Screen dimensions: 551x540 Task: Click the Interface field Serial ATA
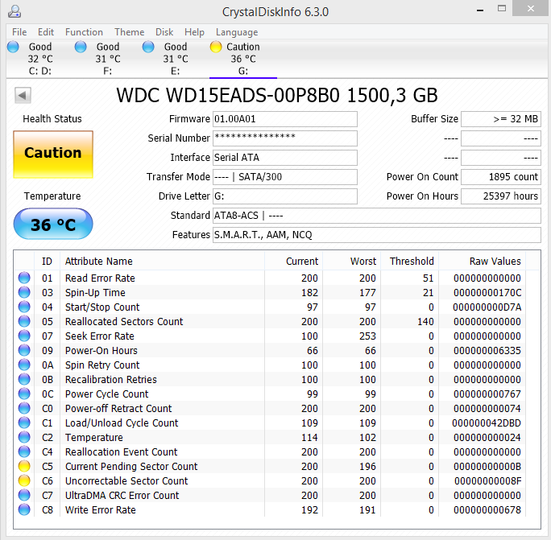click(285, 158)
